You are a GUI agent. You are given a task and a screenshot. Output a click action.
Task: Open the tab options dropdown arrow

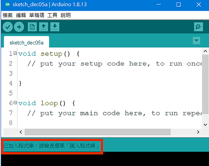point(196,40)
